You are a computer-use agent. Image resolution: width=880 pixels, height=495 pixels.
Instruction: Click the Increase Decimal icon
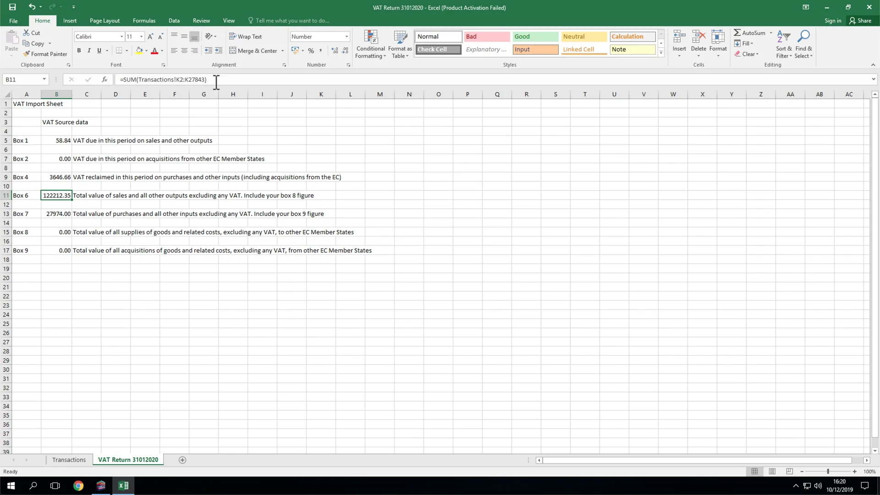coord(335,51)
